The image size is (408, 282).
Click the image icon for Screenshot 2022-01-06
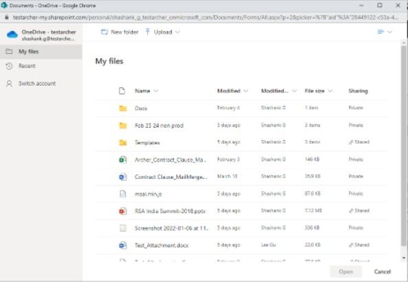[x=123, y=228]
